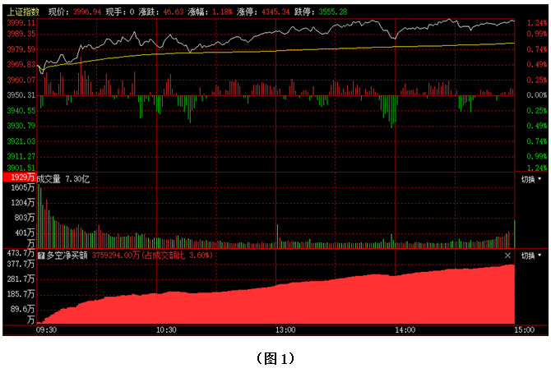Select the 13:00 time axis marker
551x373 pixels.
(x=285, y=329)
